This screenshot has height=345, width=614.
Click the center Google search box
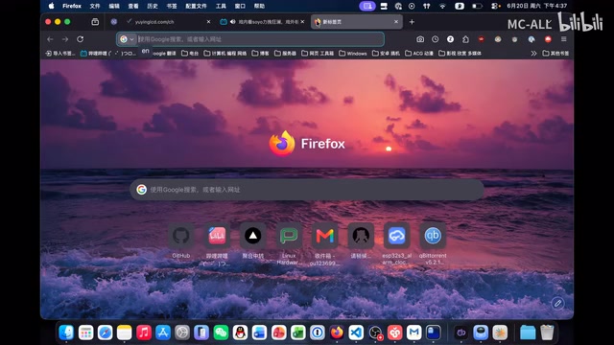coord(307,190)
